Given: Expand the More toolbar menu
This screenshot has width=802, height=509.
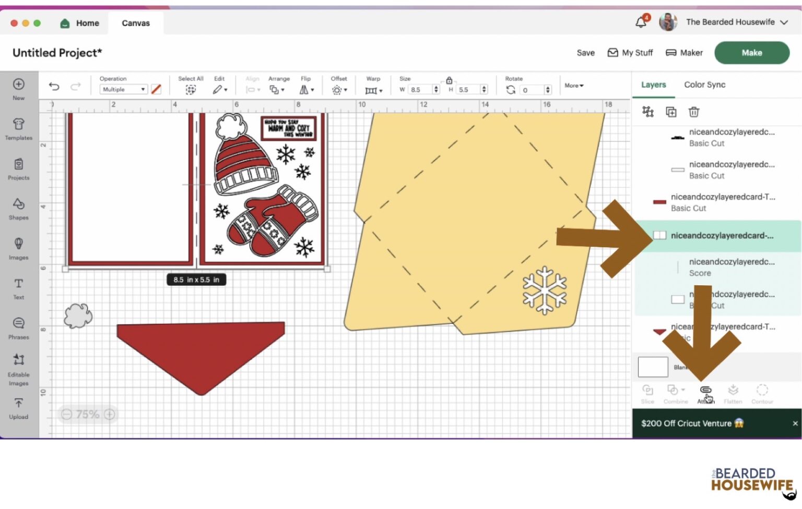Looking at the screenshot, I should point(574,86).
